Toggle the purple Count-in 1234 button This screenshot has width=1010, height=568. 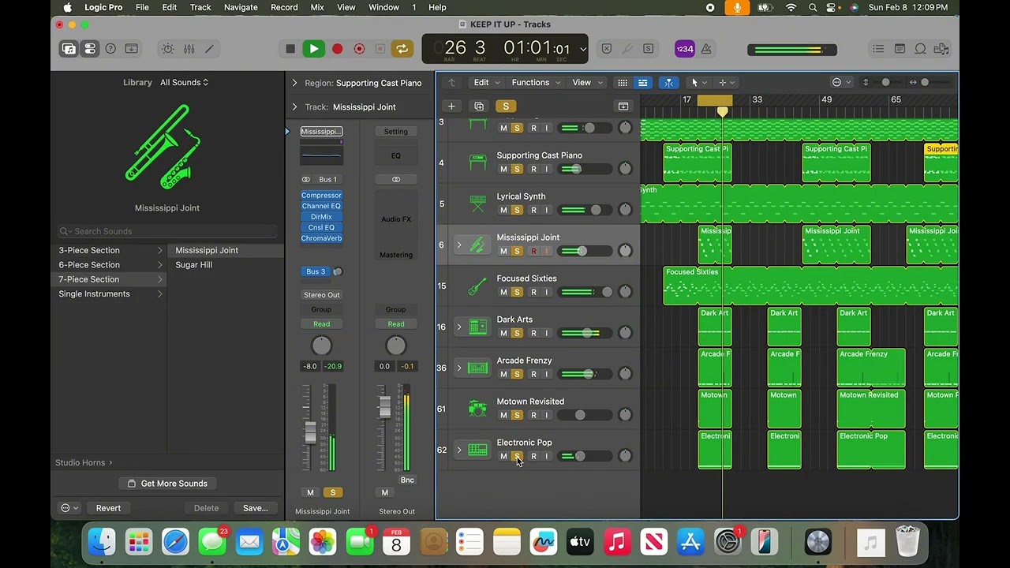pos(685,49)
